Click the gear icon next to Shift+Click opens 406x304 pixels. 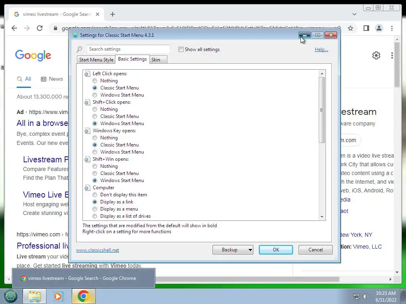(87, 103)
